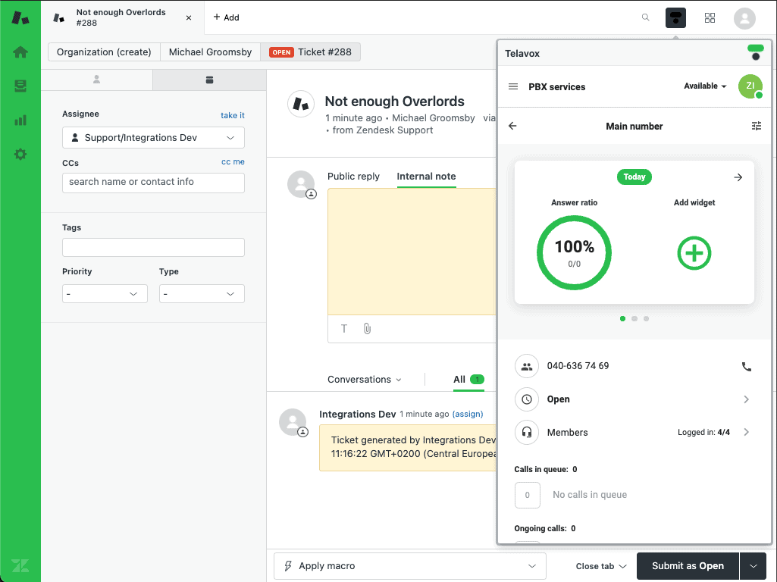This screenshot has height=582, width=777.
Task: Select third carousel page dot
Action: coord(646,318)
